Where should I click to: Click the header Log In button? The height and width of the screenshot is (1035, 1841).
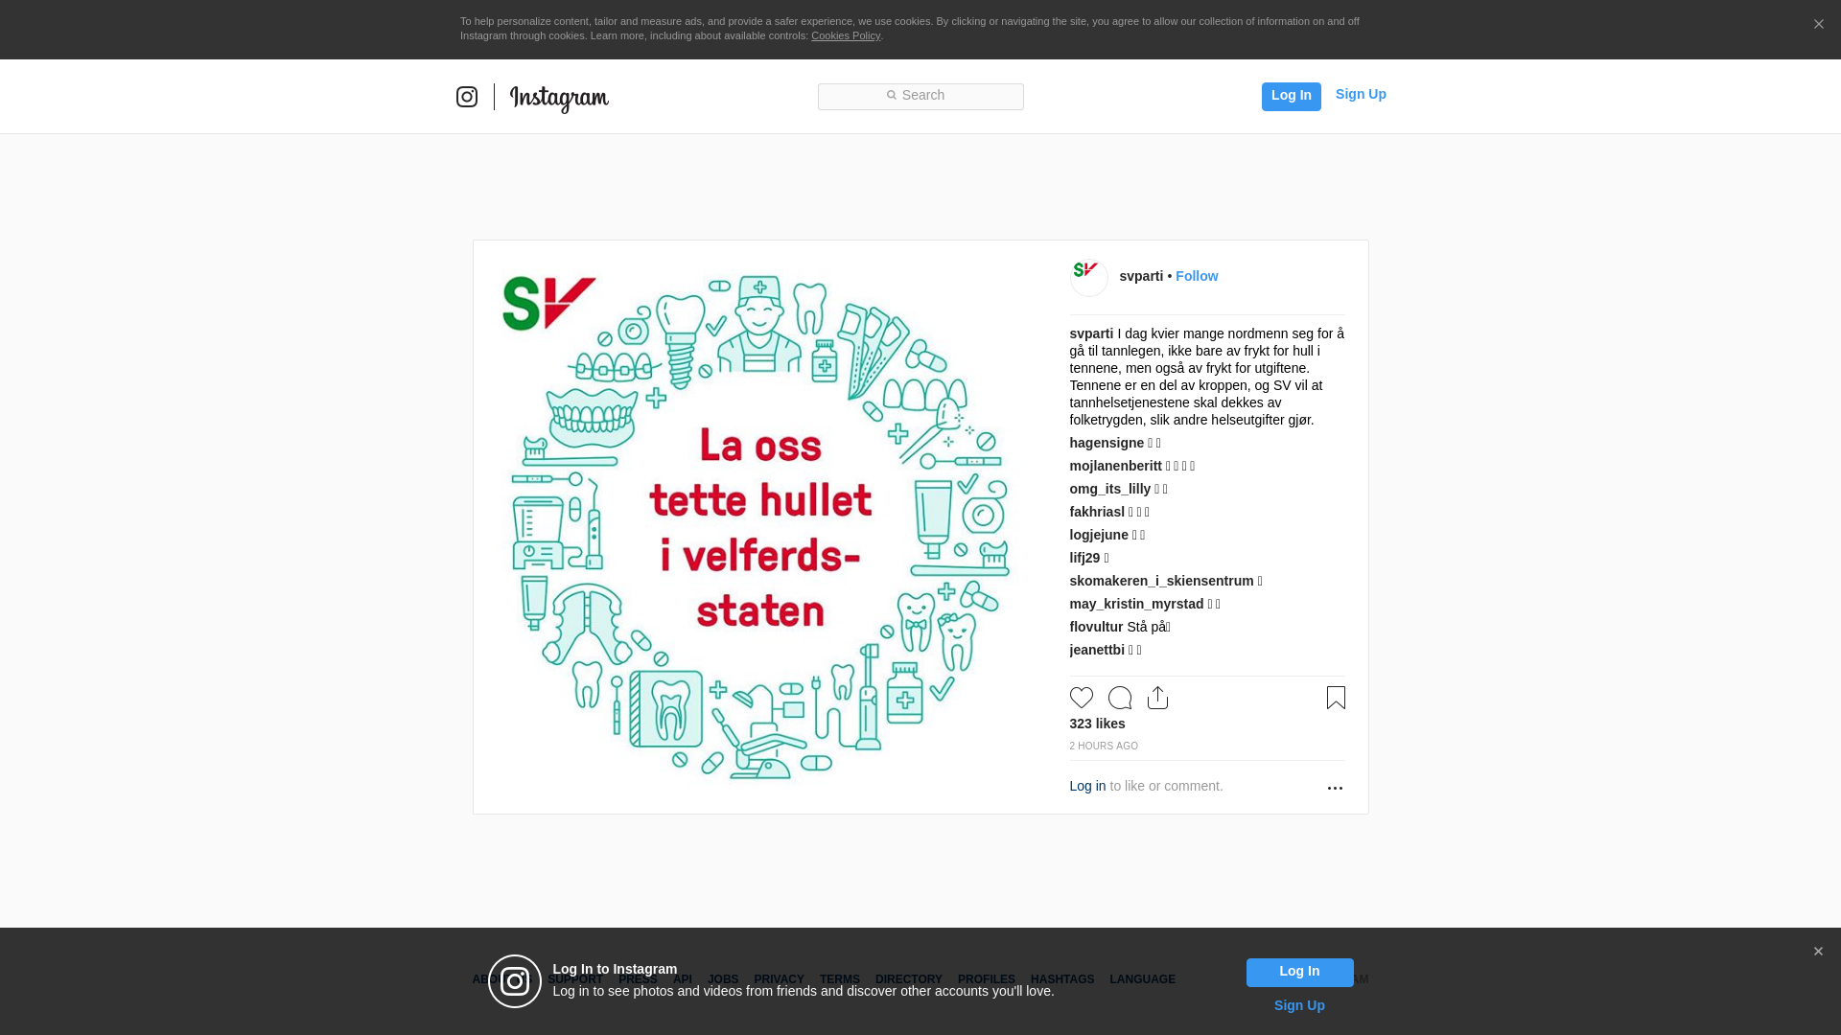click(x=1291, y=96)
